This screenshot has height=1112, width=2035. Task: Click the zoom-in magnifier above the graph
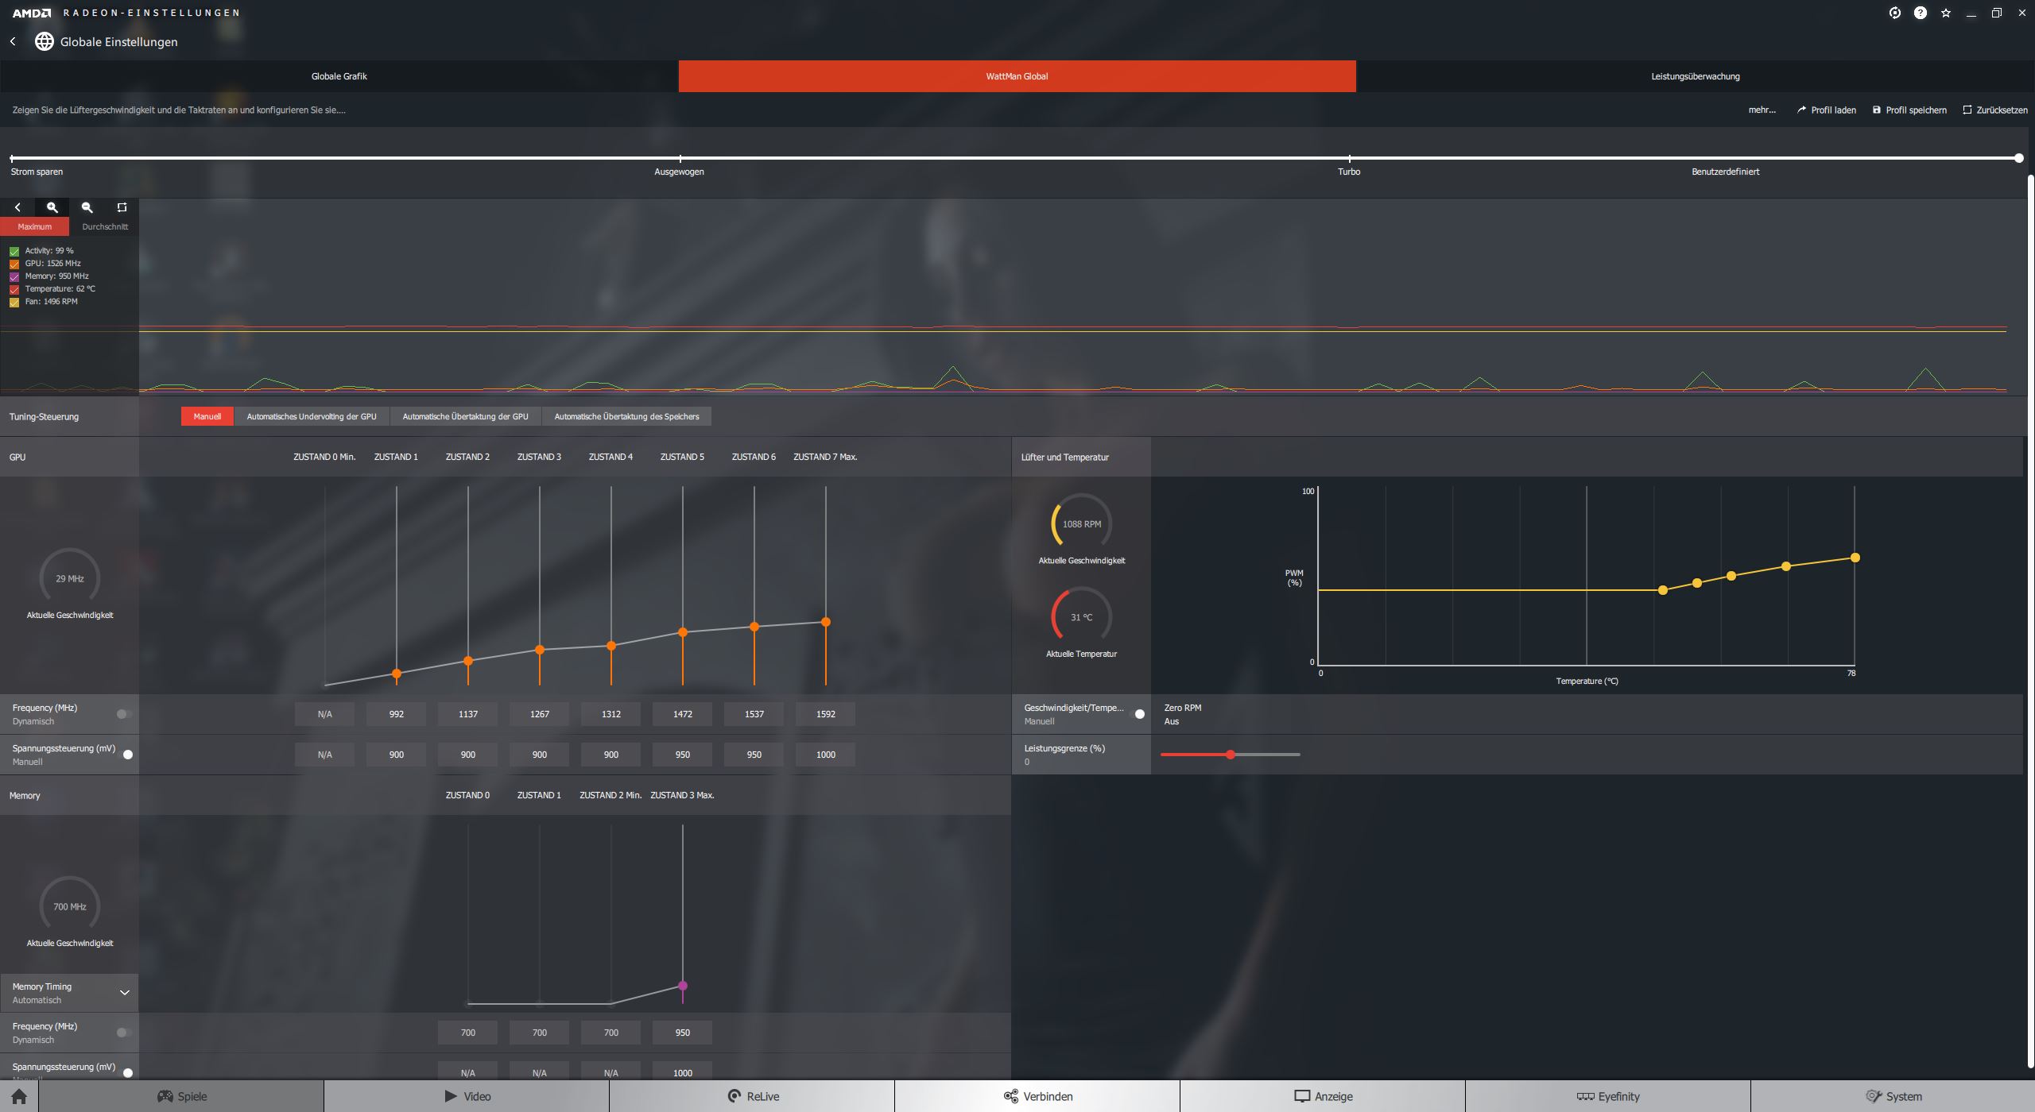[52, 207]
